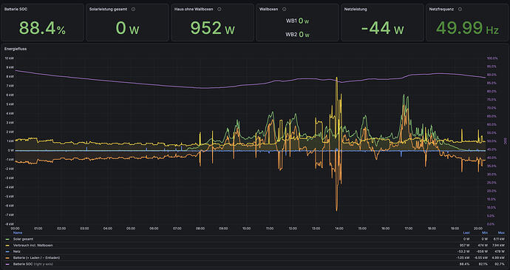The width and height of the screenshot is (510, 270).
Task: Open the Energiefluss panel title
Action: (16, 49)
